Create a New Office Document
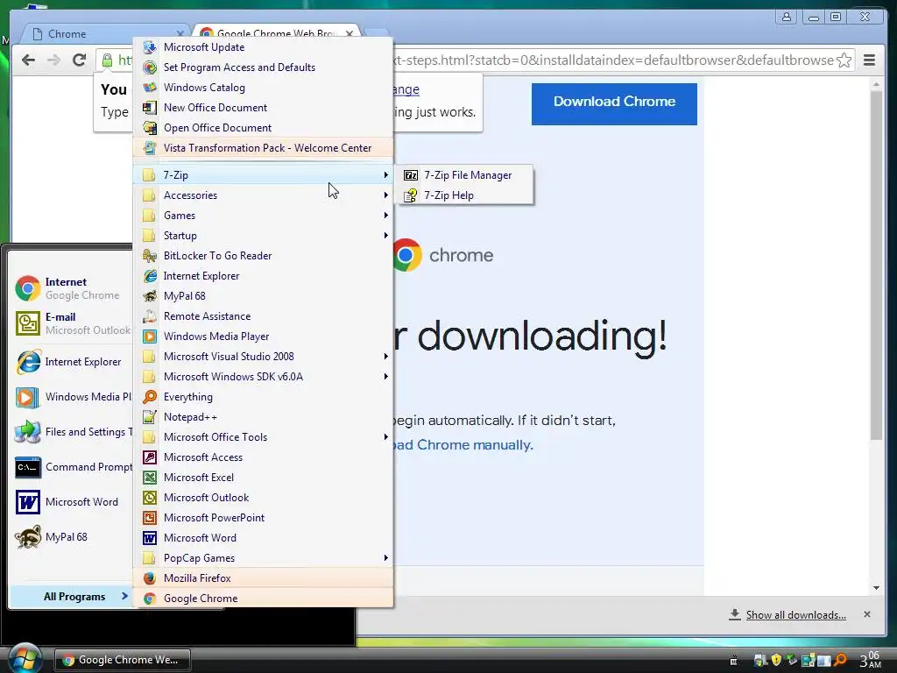Viewport: 897px width, 673px height. 263,107
